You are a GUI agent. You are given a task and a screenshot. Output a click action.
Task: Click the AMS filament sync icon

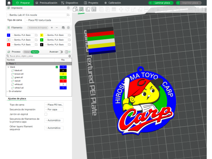coord(63,27)
